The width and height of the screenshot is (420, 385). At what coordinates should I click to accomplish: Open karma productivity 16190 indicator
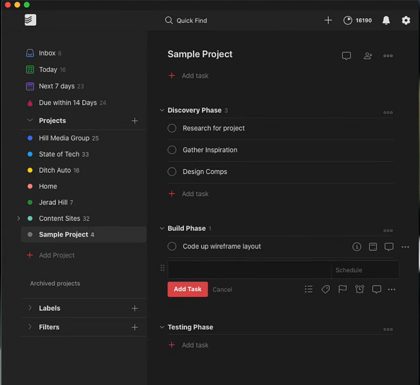tap(358, 20)
